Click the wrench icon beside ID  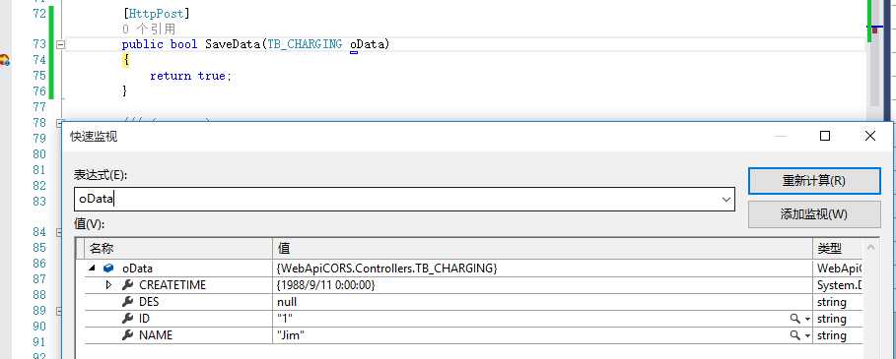127,319
